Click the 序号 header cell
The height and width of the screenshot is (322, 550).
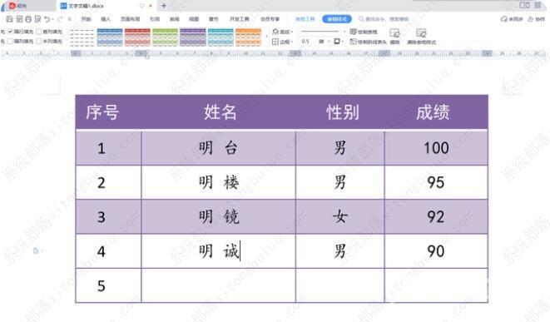(108, 112)
